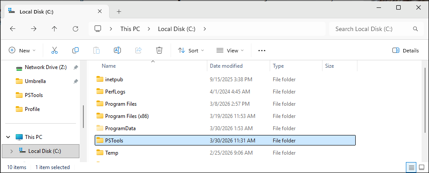This screenshot has height=173, width=429.
Task: Click the inetpub folder icon
Action: click(x=100, y=80)
